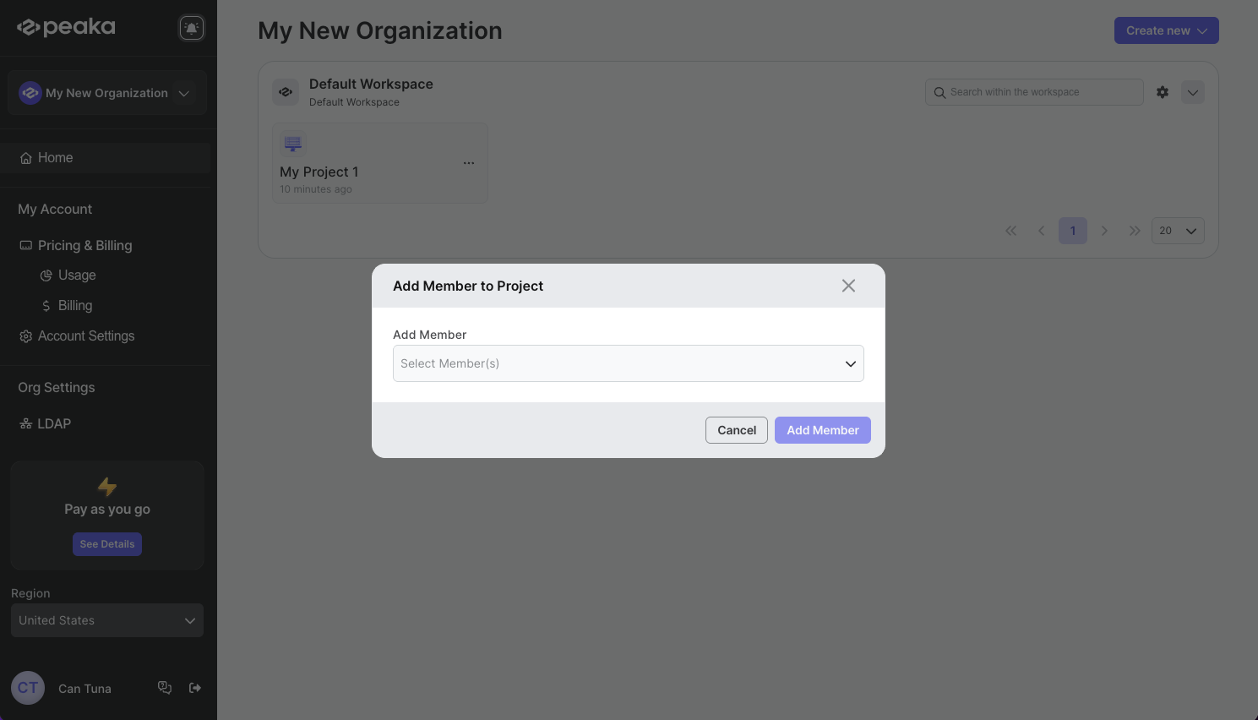Select the LDAP org setting
The height and width of the screenshot is (720, 1258).
coord(52,423)
